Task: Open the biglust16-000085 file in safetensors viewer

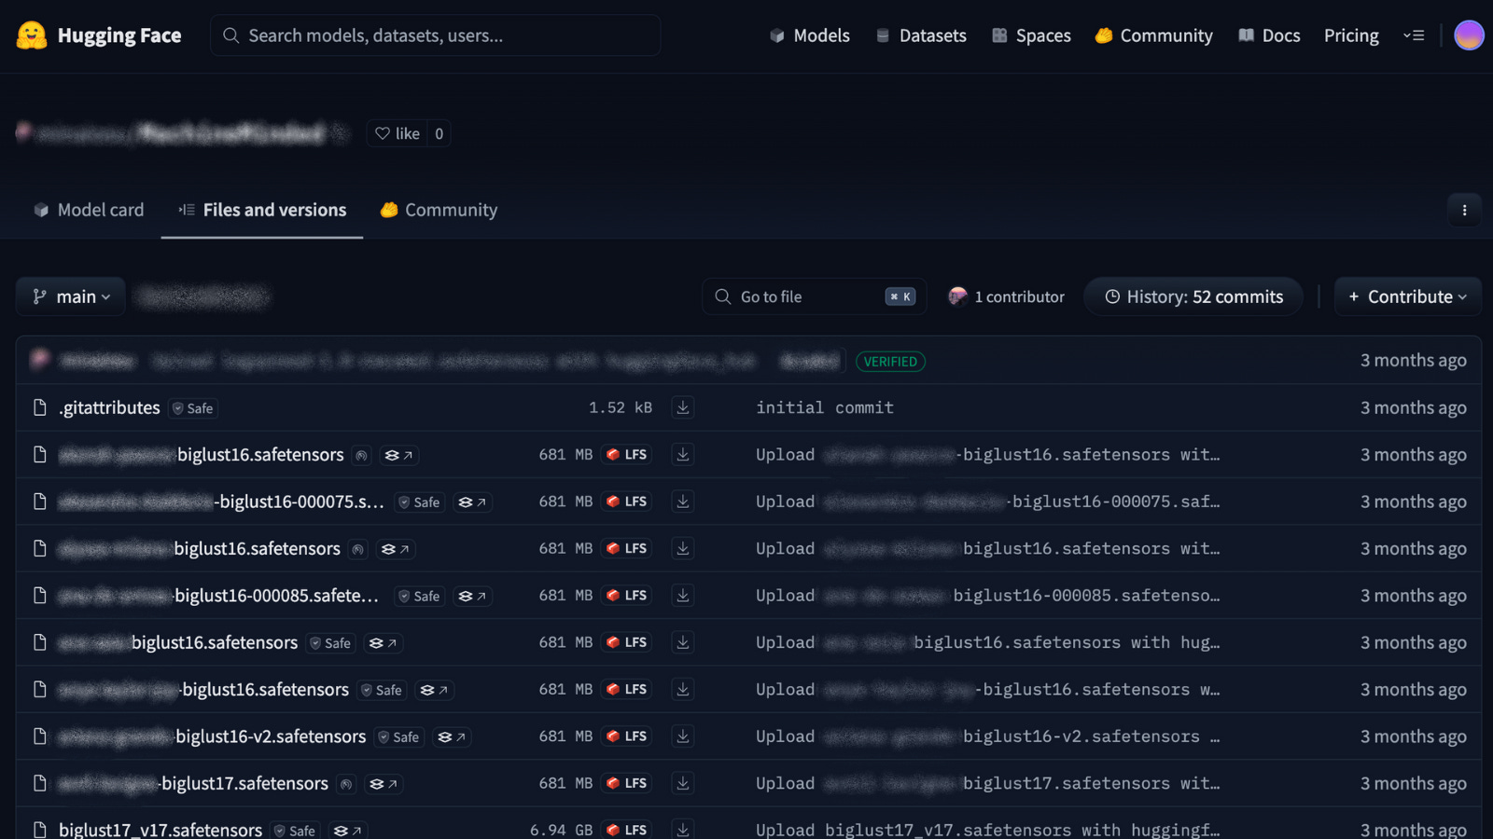Action: coord(472,597)
